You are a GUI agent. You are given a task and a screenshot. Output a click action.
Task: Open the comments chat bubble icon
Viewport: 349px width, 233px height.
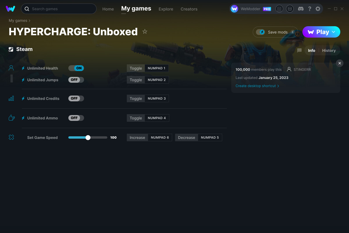coord(299,50)
